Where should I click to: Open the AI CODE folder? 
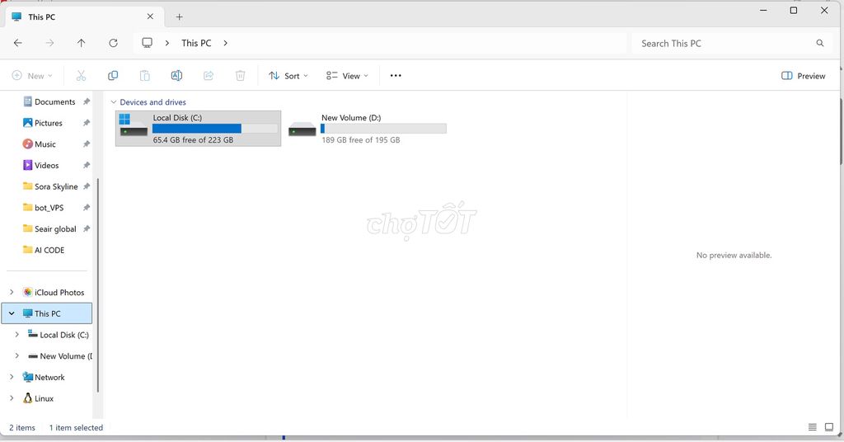pos(45,250)
